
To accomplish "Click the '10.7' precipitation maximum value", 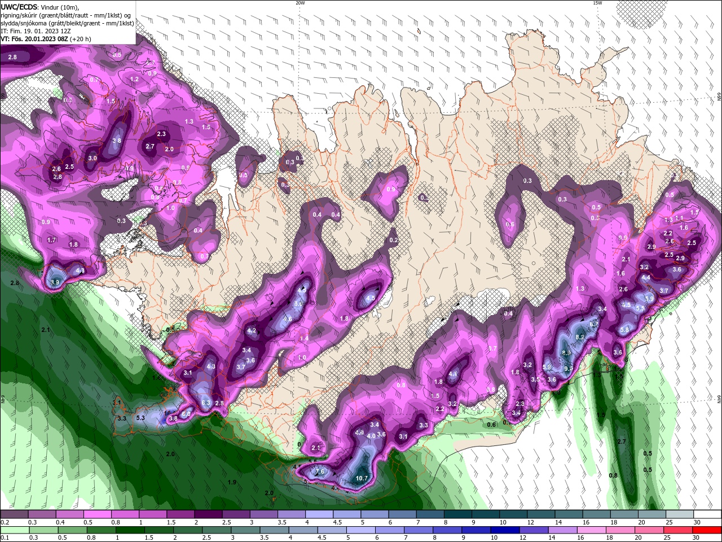I will (x=362, y=478).
